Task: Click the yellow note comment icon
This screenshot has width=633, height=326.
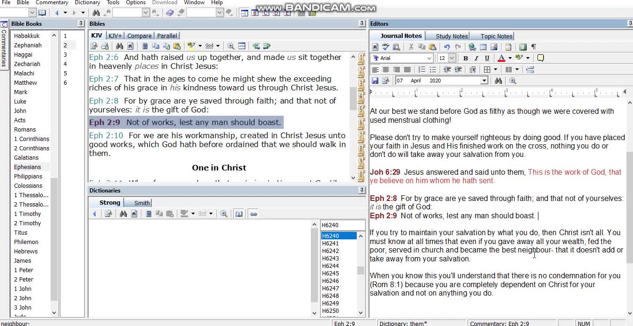Action: point(541,58)
